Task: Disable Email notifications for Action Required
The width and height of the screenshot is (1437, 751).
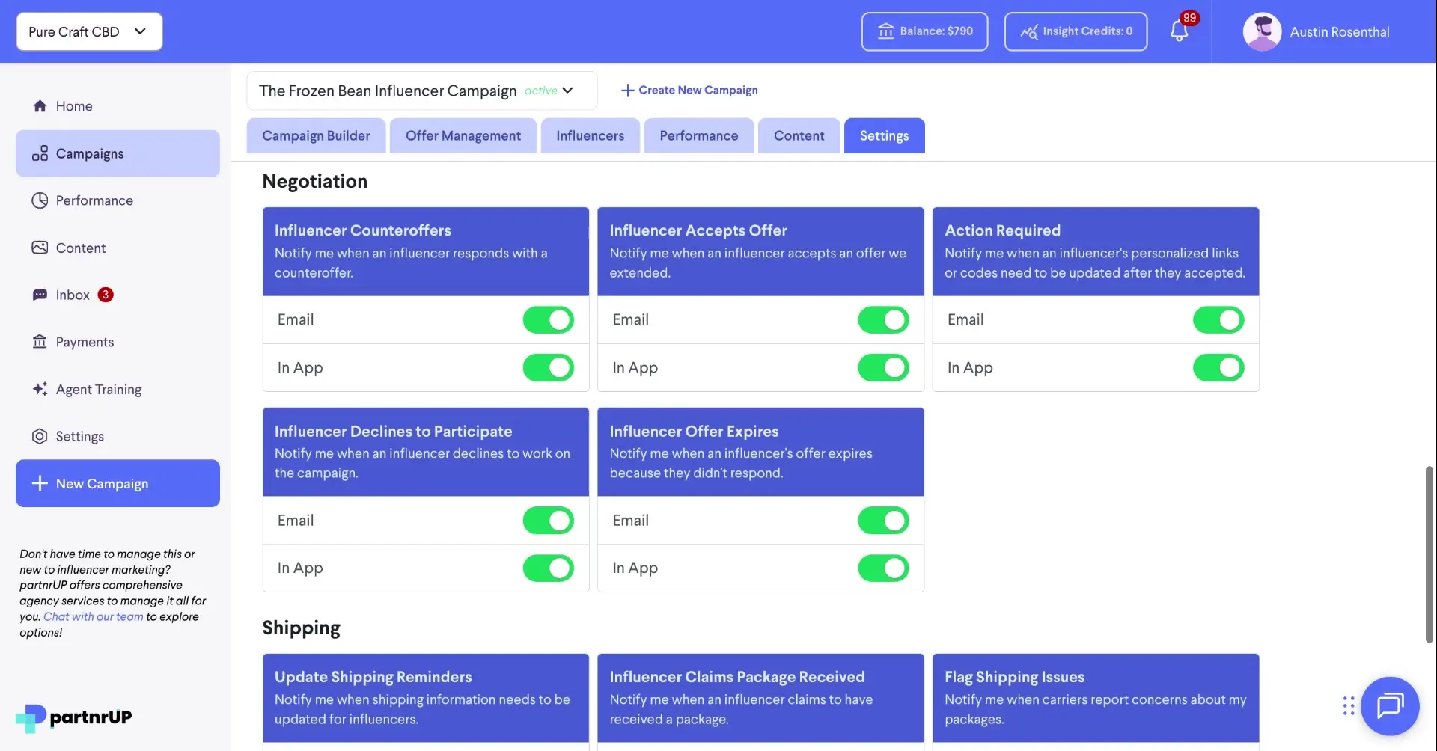Action: 1218,319
